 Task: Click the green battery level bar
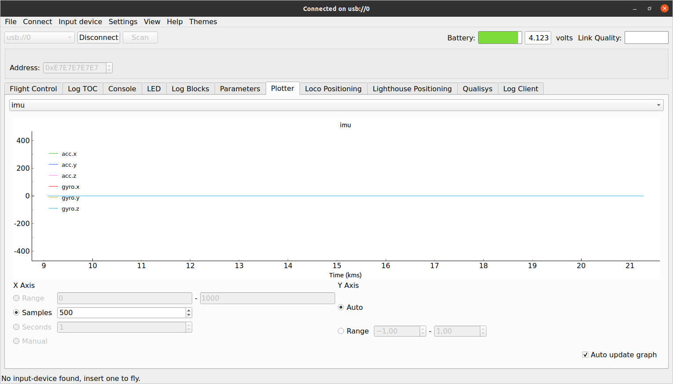[x=498, y=38]
